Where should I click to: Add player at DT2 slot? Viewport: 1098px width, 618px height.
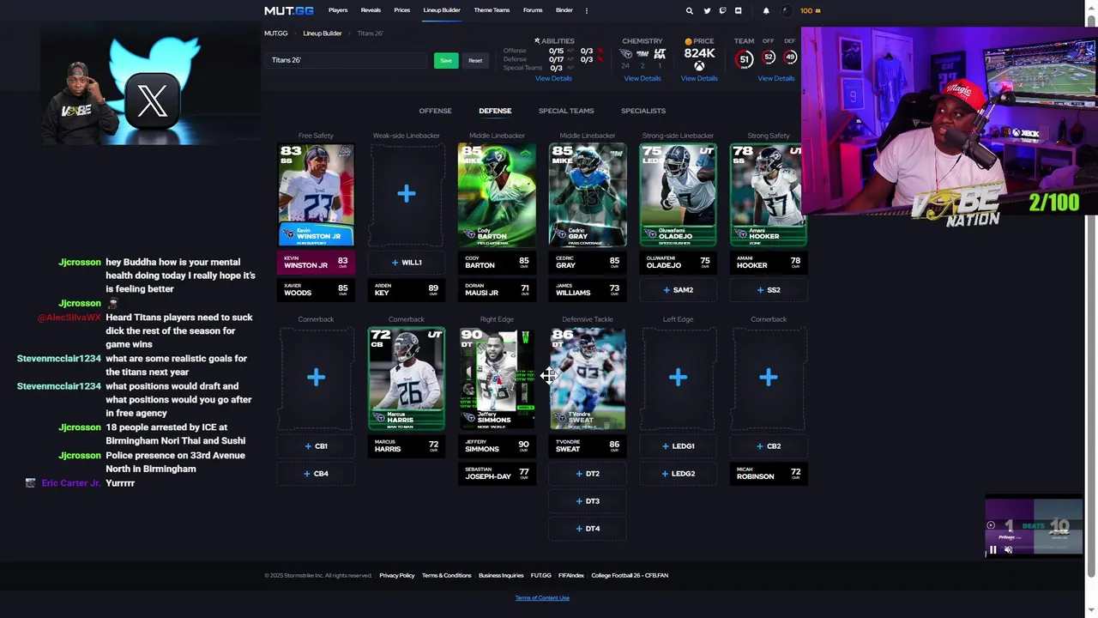[588, 474]
